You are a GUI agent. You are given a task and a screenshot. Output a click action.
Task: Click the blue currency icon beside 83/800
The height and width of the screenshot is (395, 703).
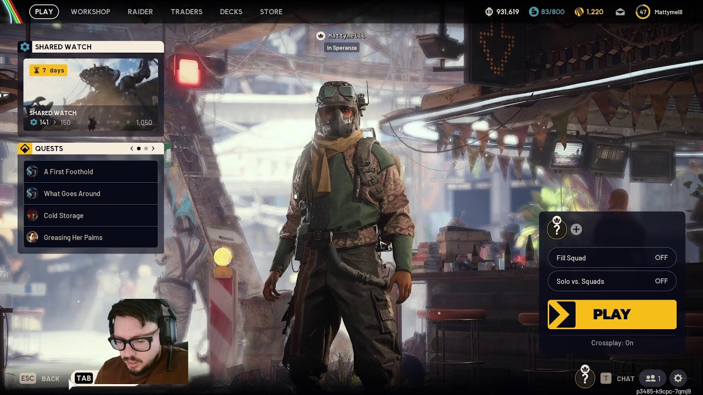coord(534,12)
